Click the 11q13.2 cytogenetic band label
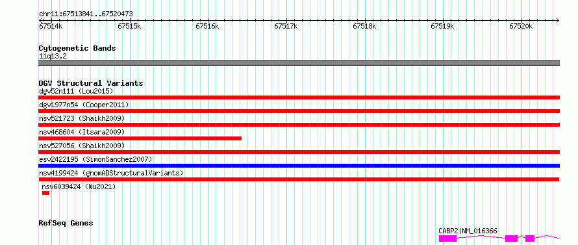 coord(53,57)
